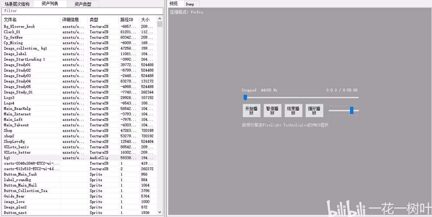
Task: Open the 资产类型 tab
Action: pos(83,4)
